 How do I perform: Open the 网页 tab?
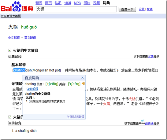pos(48,3)
